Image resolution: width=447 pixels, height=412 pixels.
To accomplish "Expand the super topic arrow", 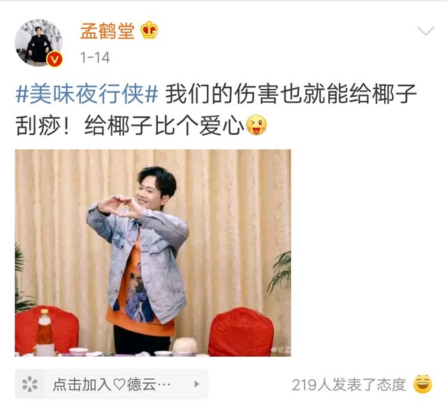I will click(197, 384).
